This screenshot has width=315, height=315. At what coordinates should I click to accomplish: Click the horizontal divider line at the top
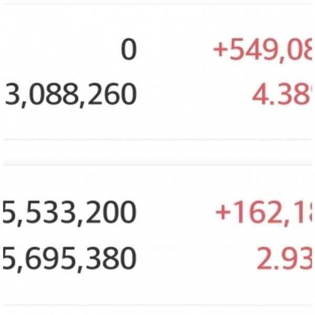157,5
